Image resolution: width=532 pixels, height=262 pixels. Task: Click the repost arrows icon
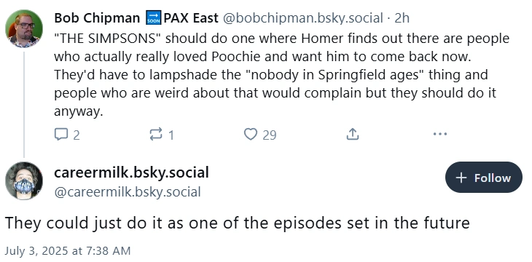(156, 134)
